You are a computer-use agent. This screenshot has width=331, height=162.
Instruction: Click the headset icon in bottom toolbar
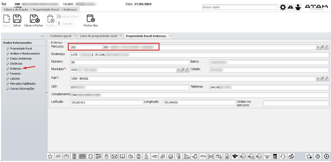(283, 157)
